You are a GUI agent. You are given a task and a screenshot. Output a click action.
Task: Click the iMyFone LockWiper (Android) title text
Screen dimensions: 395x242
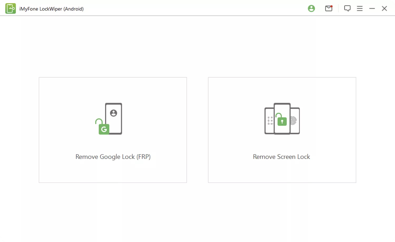[51, 9]
